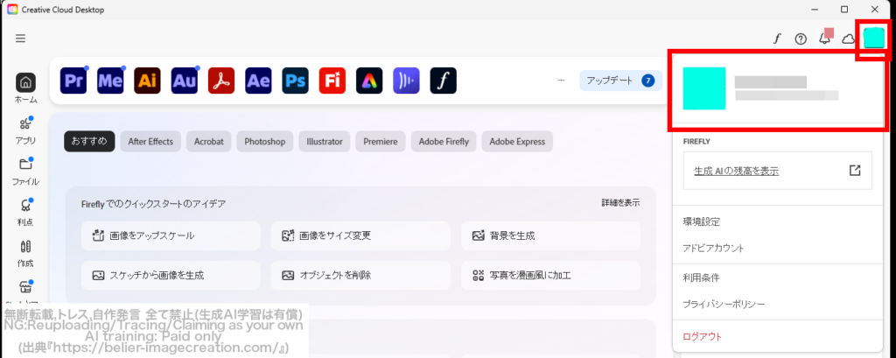Launch Acrobat red icon
This screenshot has width=896, height=358.
click(x=221, y=81)
